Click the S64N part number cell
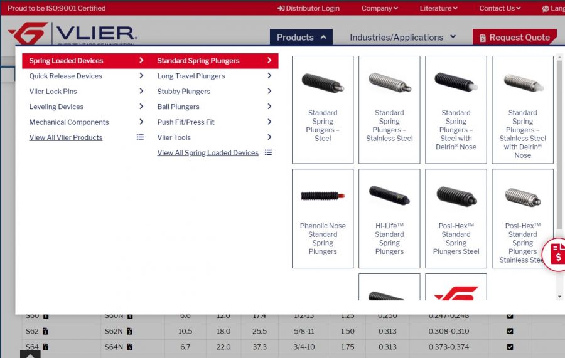 132,347
